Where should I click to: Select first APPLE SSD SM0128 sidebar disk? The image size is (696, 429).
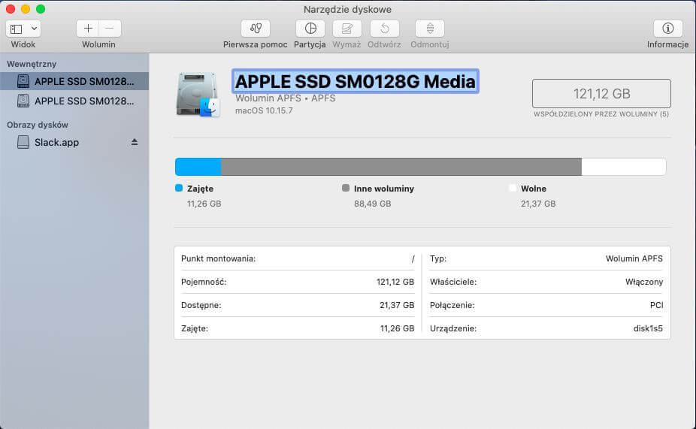pyautogui.click(x=74, y=81)
